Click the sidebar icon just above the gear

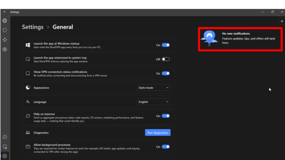coord(5,147)
